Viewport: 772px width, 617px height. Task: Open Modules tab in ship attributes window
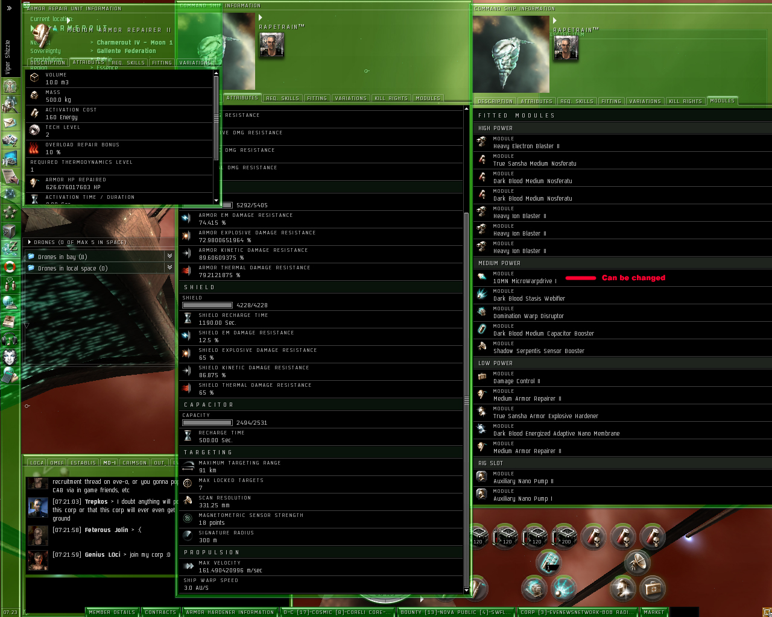pos(428,98)
